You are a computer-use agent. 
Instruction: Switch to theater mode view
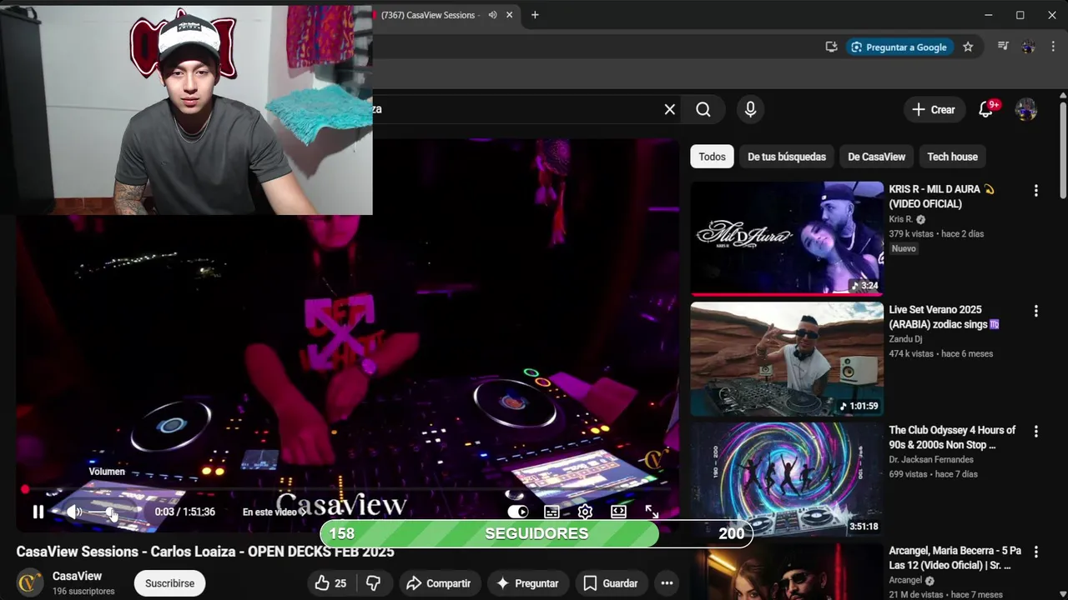click(x=618, y=512)
